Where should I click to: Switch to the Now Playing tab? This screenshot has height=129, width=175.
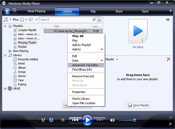click(36, 11)
